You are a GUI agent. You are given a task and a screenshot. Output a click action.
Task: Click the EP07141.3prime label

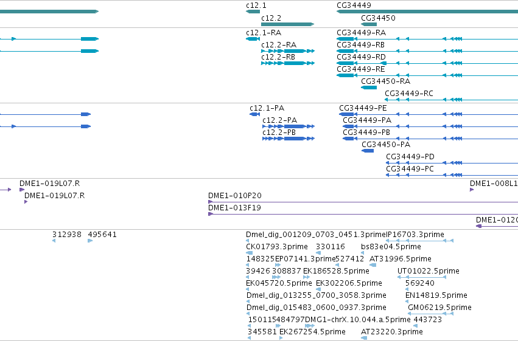click(306, 259)
